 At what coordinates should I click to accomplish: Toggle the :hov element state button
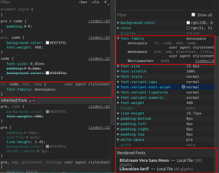pyautogui.click(x=83, y=2)
